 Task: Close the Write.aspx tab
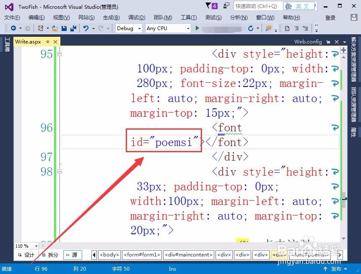[55, 41]
